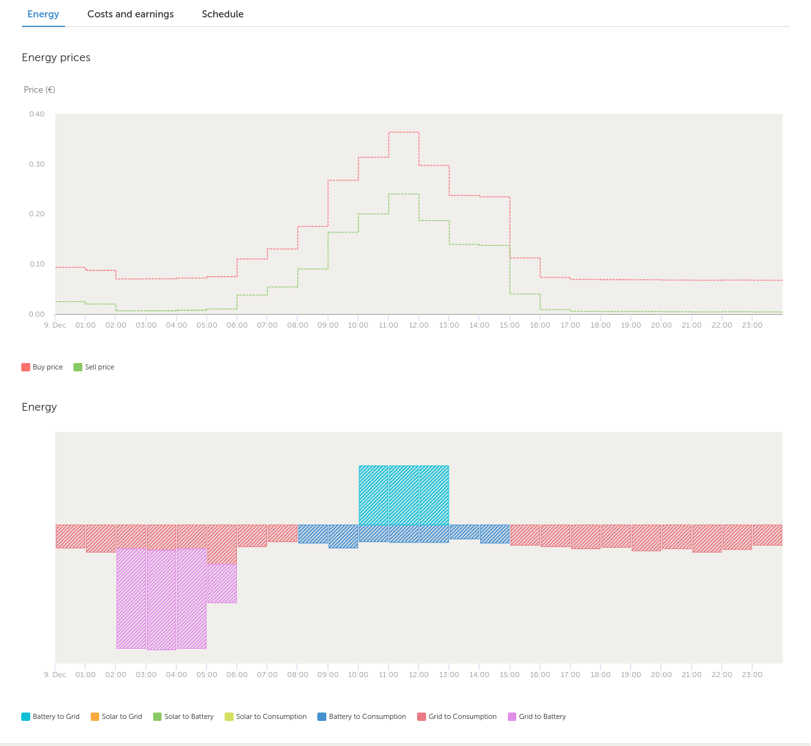Click the blue Battery to Consumption bar at 09:00

[343, 536]
